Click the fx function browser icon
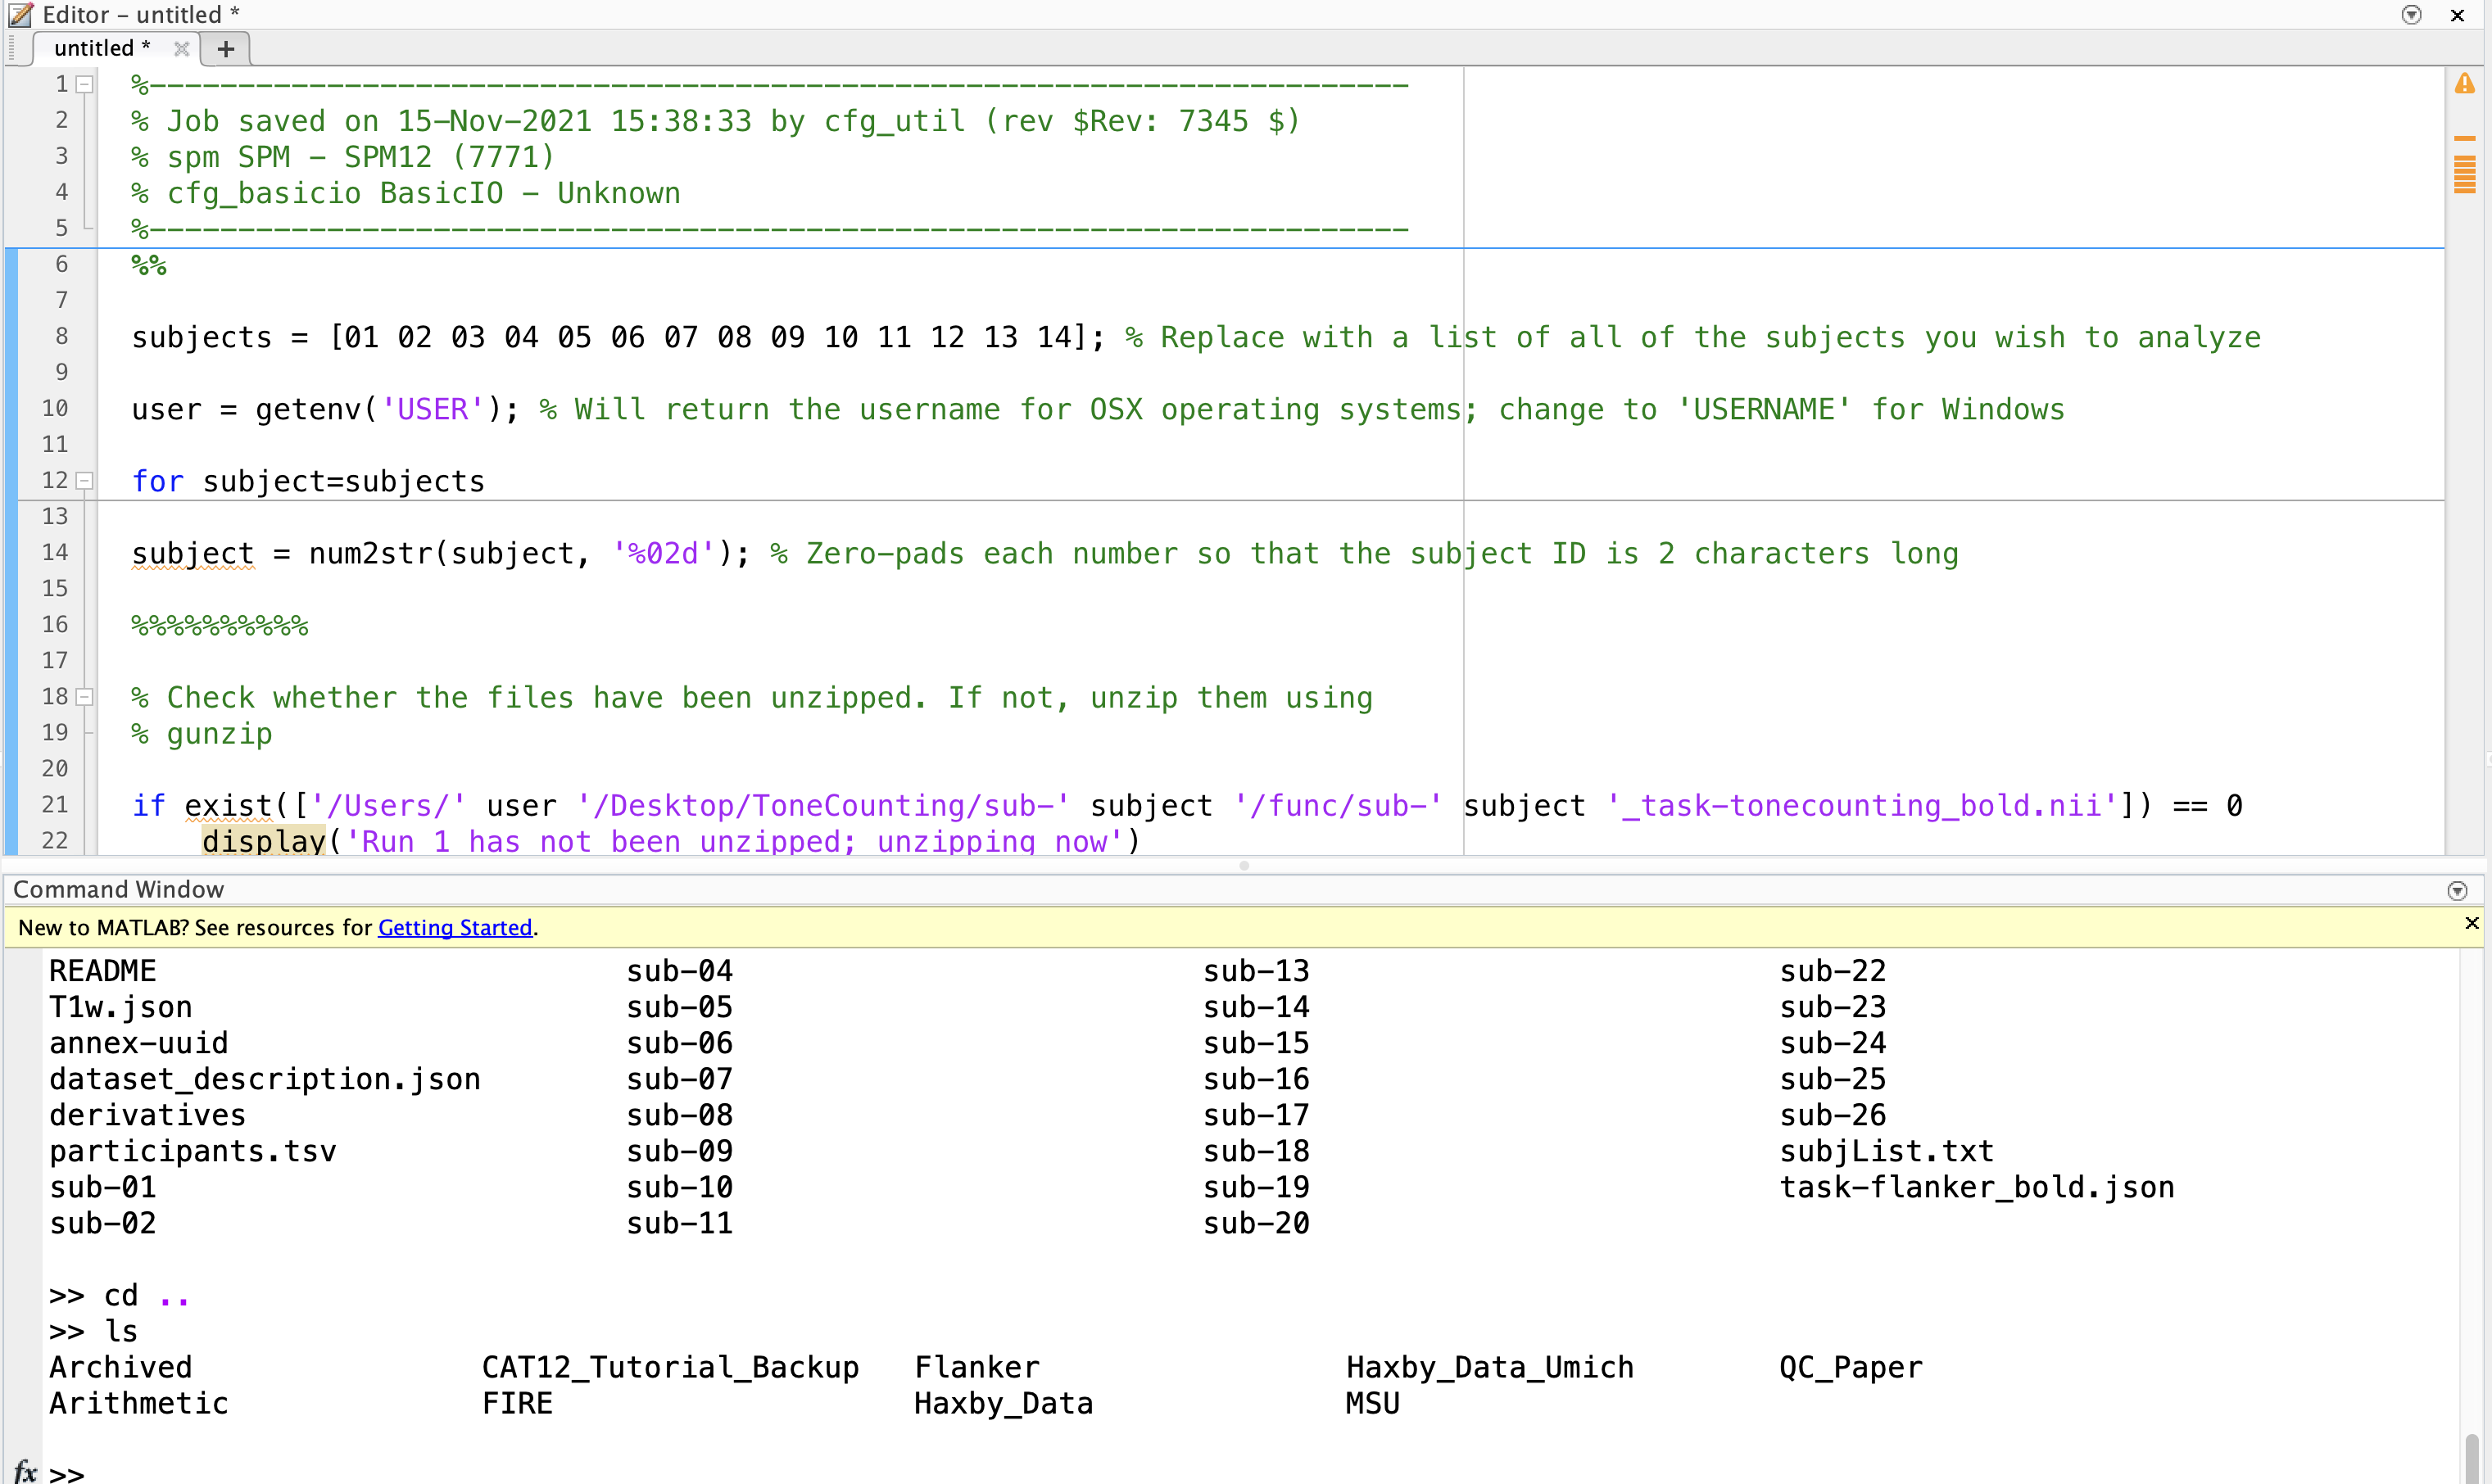Screen dimensions: 2492x1484 (25, 1472)
